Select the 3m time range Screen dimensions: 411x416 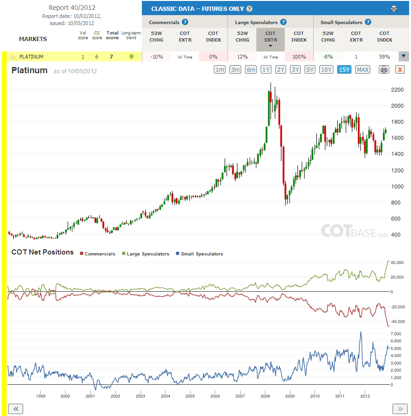point(235,69)
